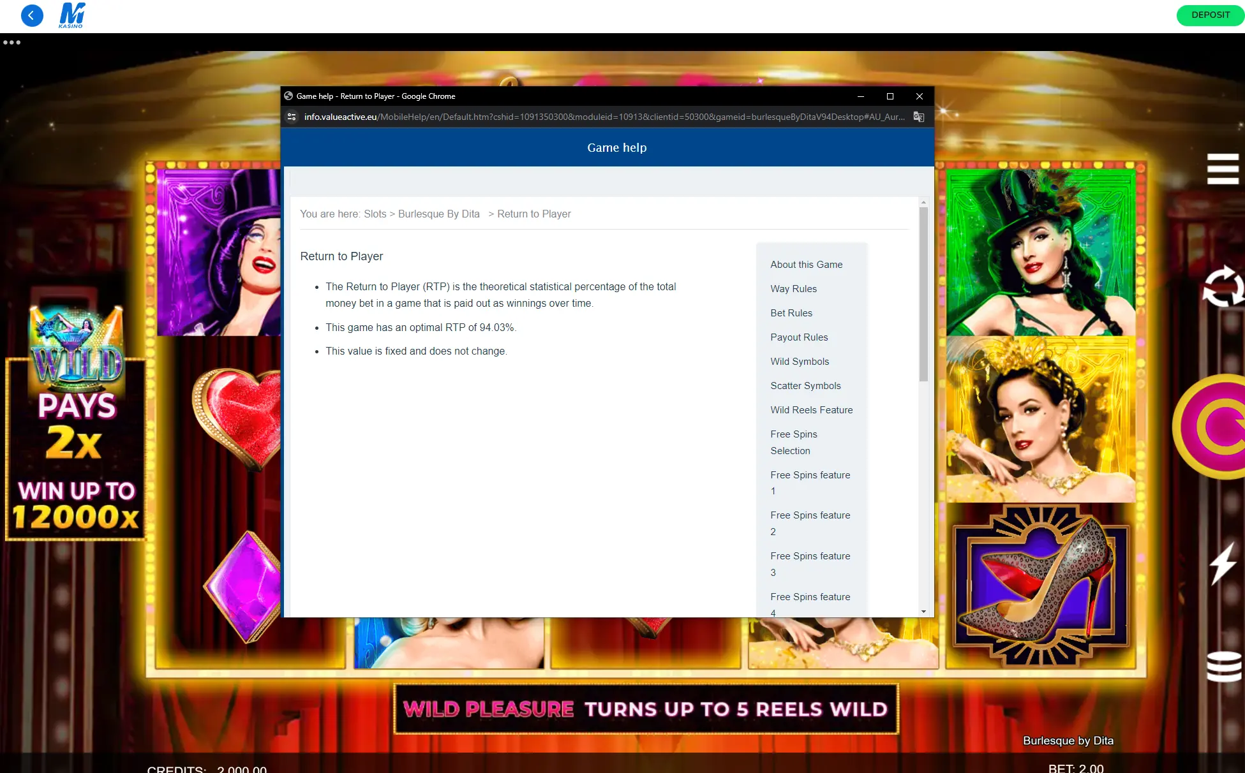Open the three-dot overflow menu

[11, 43]
